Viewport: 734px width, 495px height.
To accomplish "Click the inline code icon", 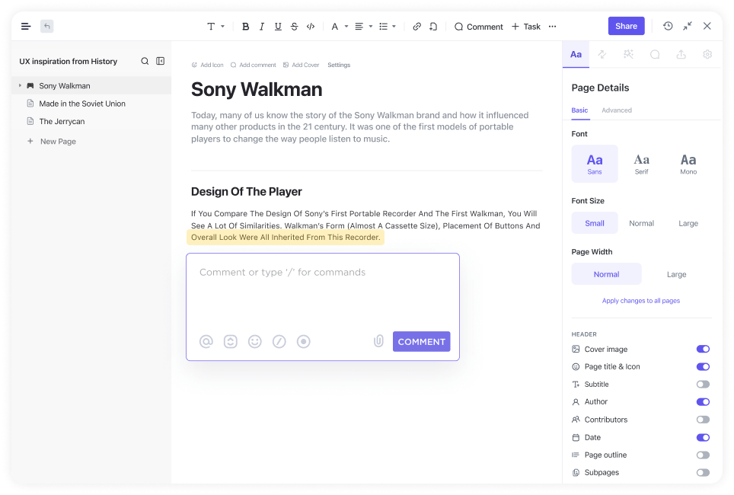I will pyautogui.click(x=311, y=27).
